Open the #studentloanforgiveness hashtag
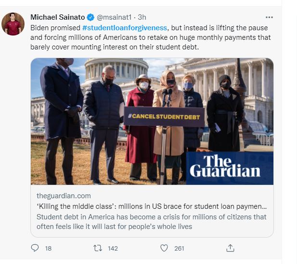The width and height of the screenshot is (297, 264). click(125, 28)
